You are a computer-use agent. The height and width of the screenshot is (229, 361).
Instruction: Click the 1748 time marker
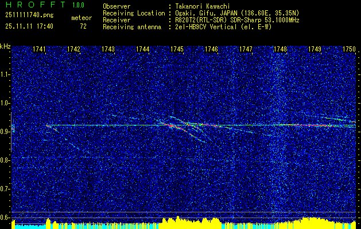[281, 49]
